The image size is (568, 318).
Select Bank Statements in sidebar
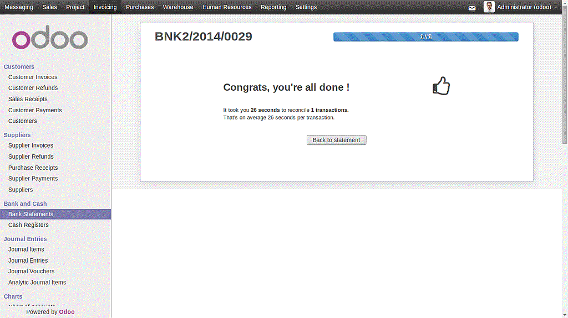[31, 214]
